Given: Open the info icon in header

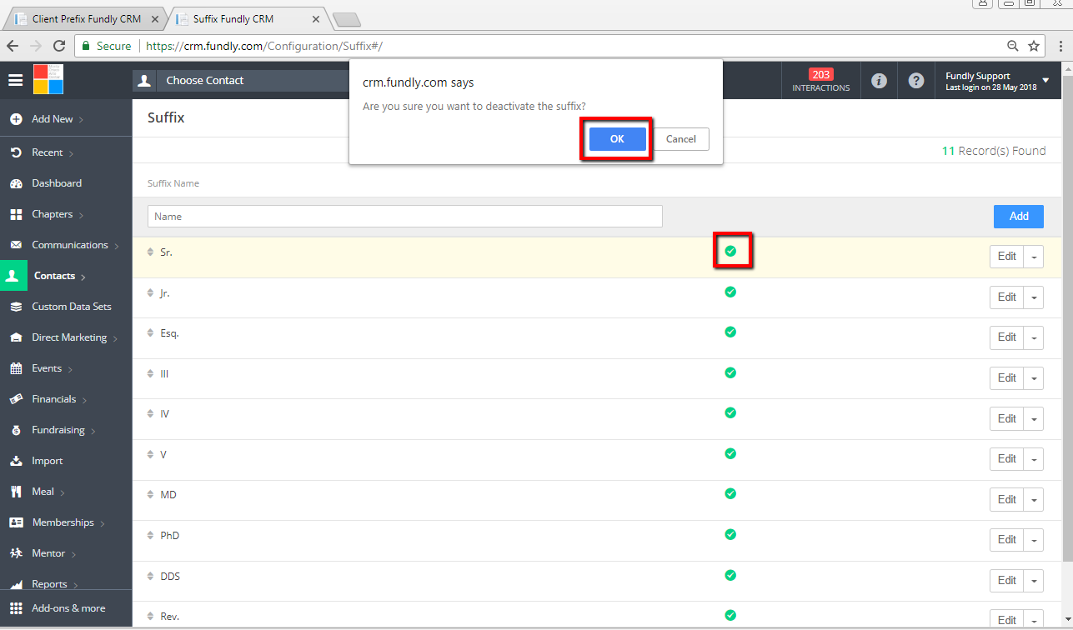Looking at the screenshot, I should tap(879, 81).
